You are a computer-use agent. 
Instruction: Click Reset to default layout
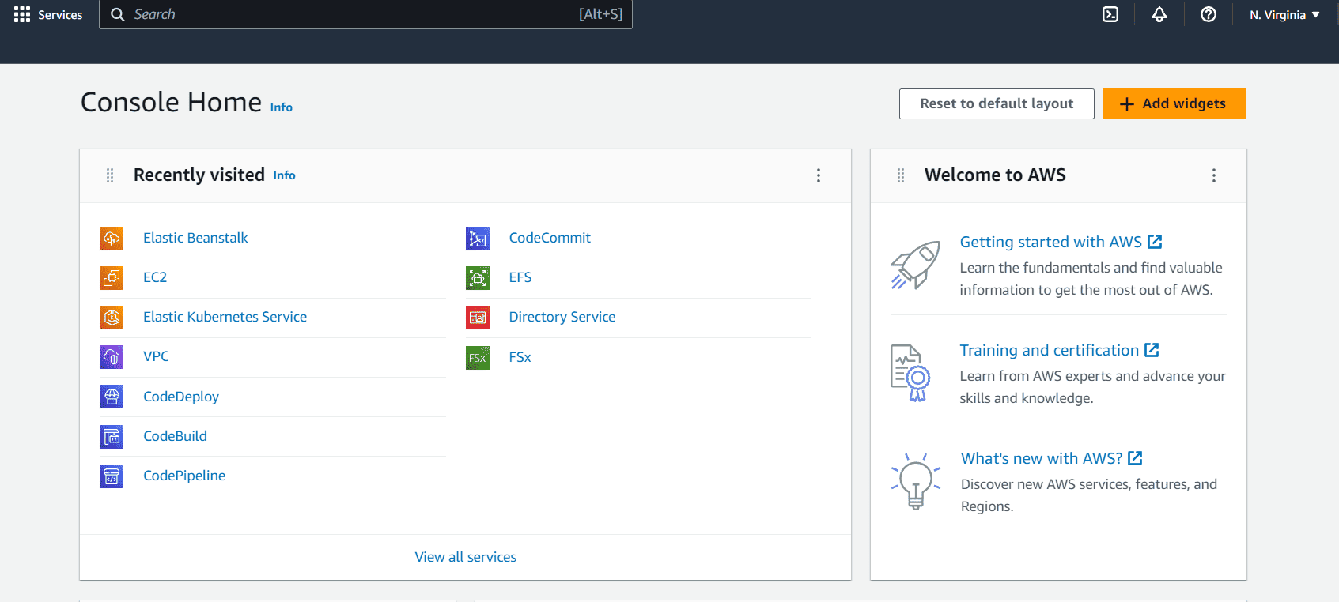(x=997, y=103)
